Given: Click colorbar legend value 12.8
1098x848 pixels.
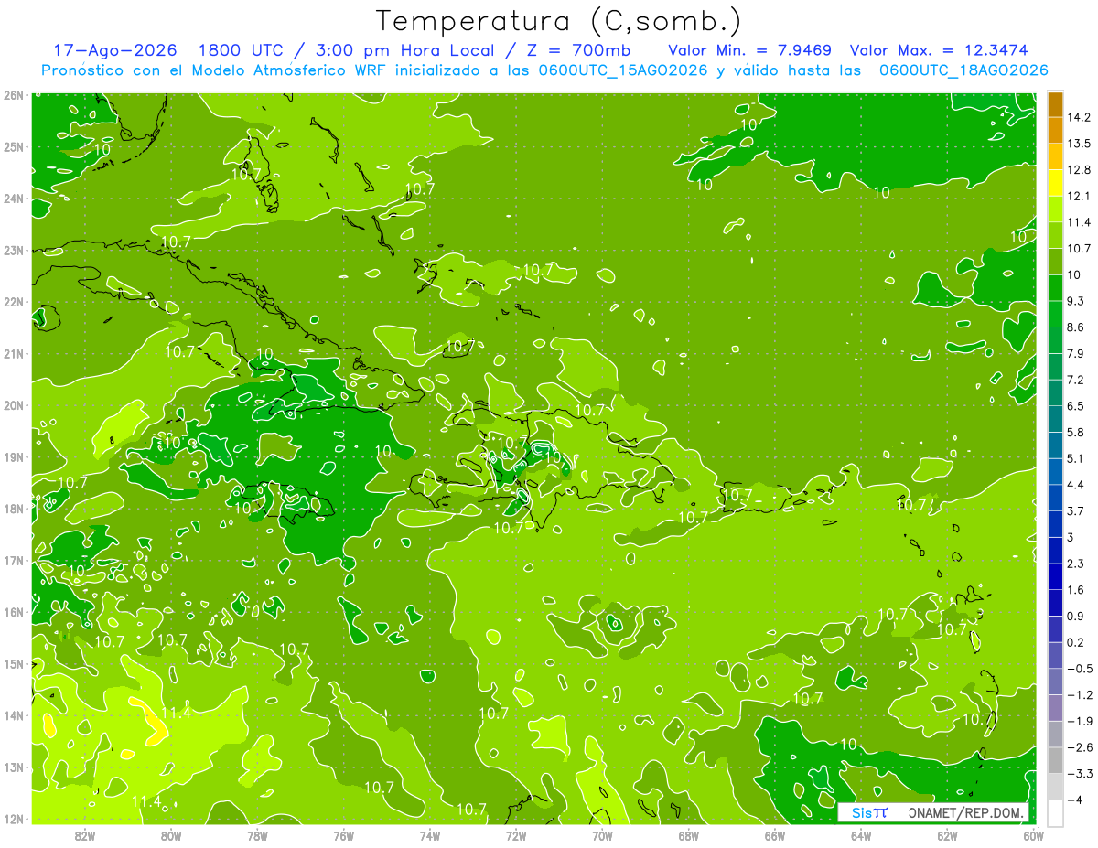Looking at the screenshot, I should tap(1080, 170).
